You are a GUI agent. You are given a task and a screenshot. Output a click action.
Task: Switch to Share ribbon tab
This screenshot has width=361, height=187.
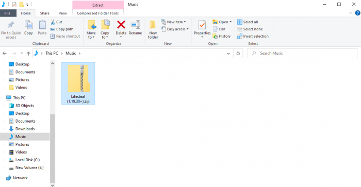point(45,13)
